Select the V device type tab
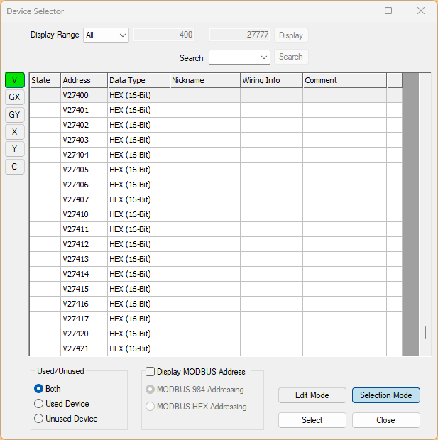The height and width of the screenshot is (440, 438). click(x=15, y=80)
